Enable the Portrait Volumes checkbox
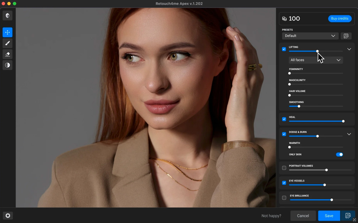358x223 pixels. (284, 168)
